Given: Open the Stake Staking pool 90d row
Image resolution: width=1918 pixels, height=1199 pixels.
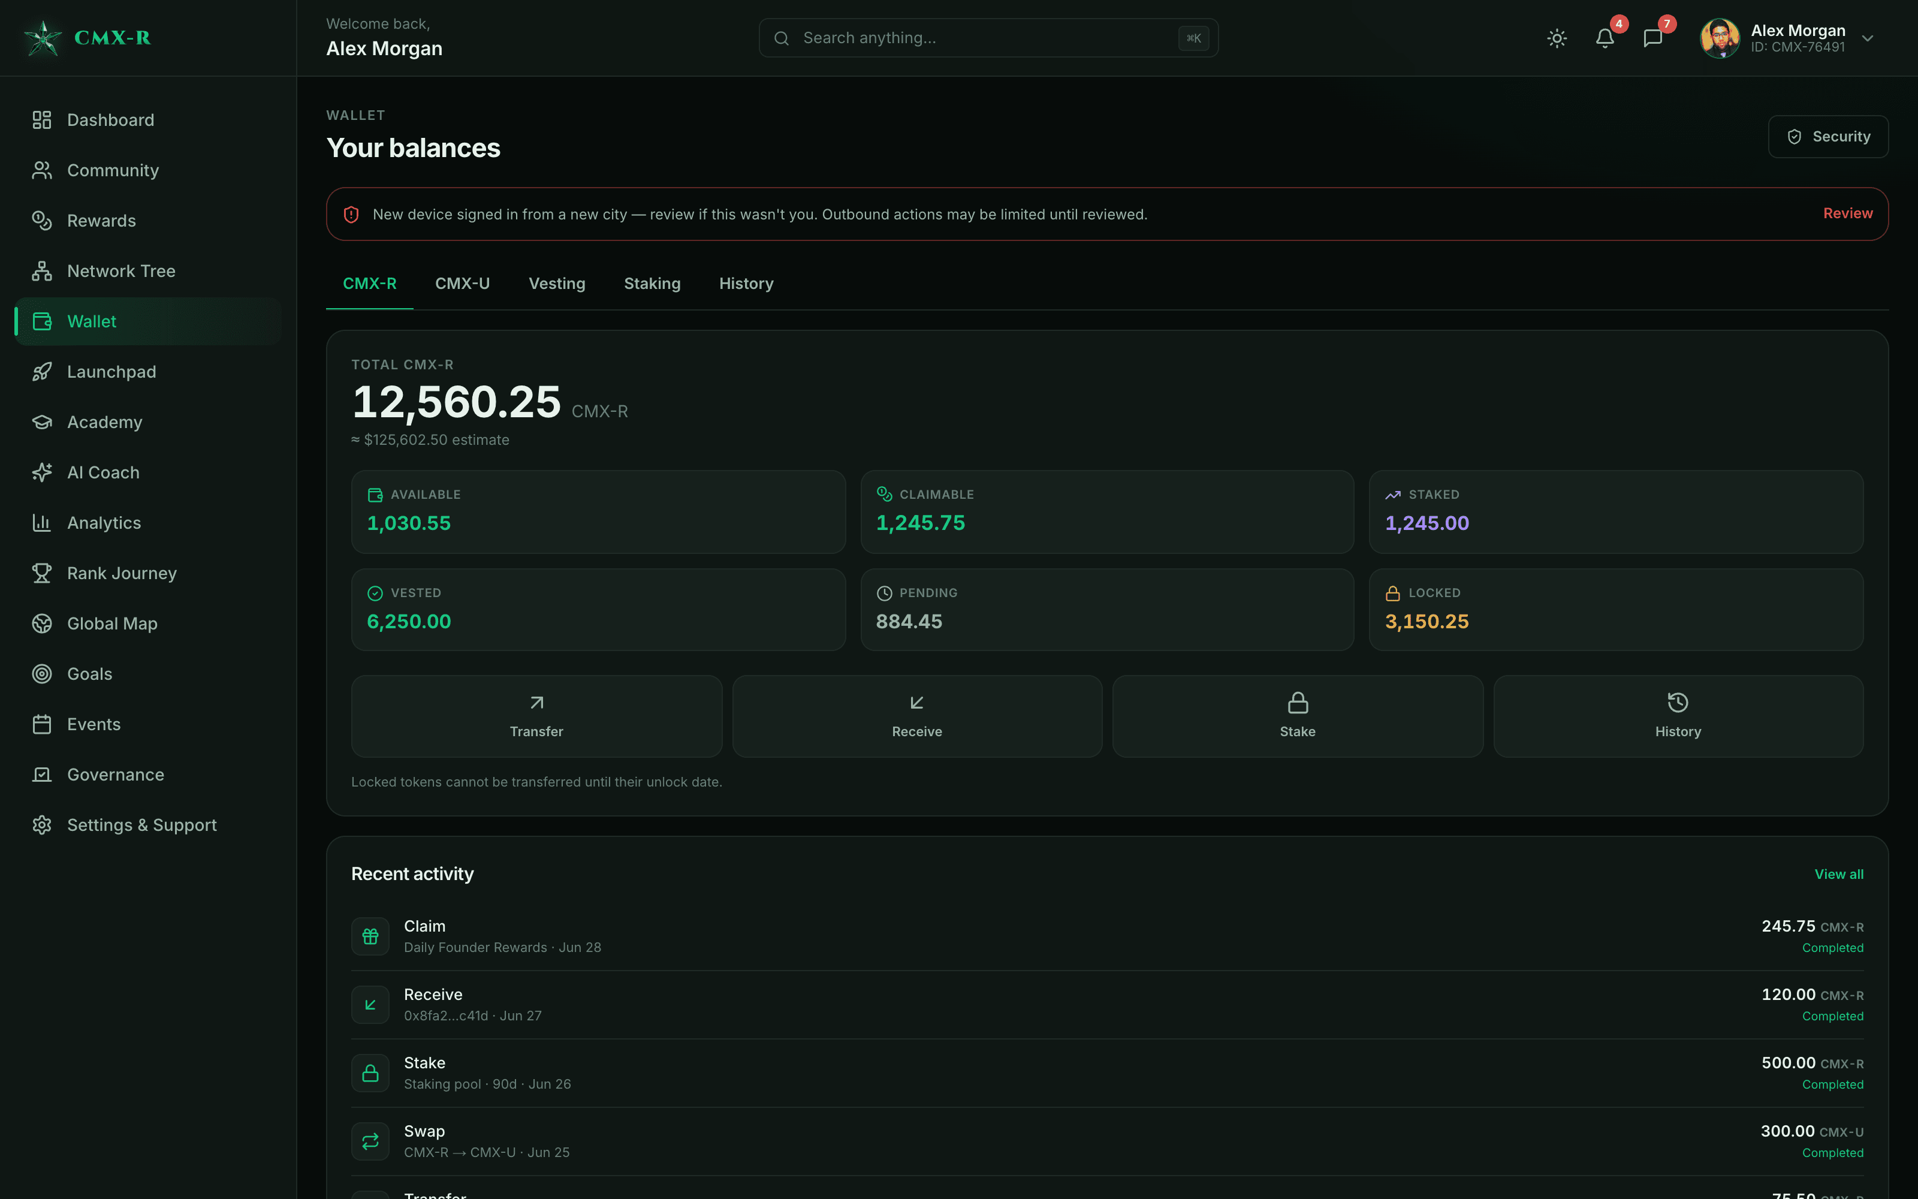Looking at the screenshot, I should click(1107, 1073).
